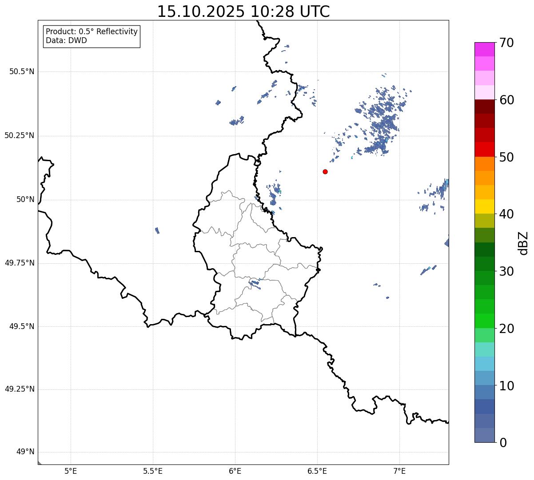Click the 15.10.2025 10:28 UTC title

point(243,12)
